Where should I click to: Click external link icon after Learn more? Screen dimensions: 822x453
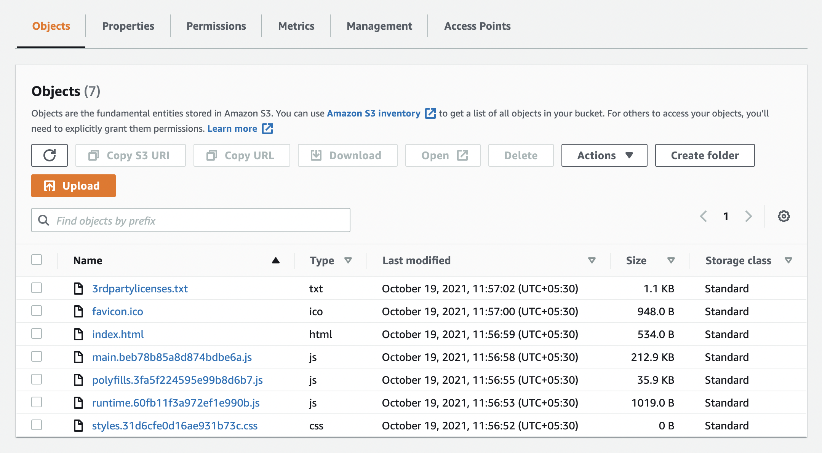pyautogui.click(x=267, y=129)
